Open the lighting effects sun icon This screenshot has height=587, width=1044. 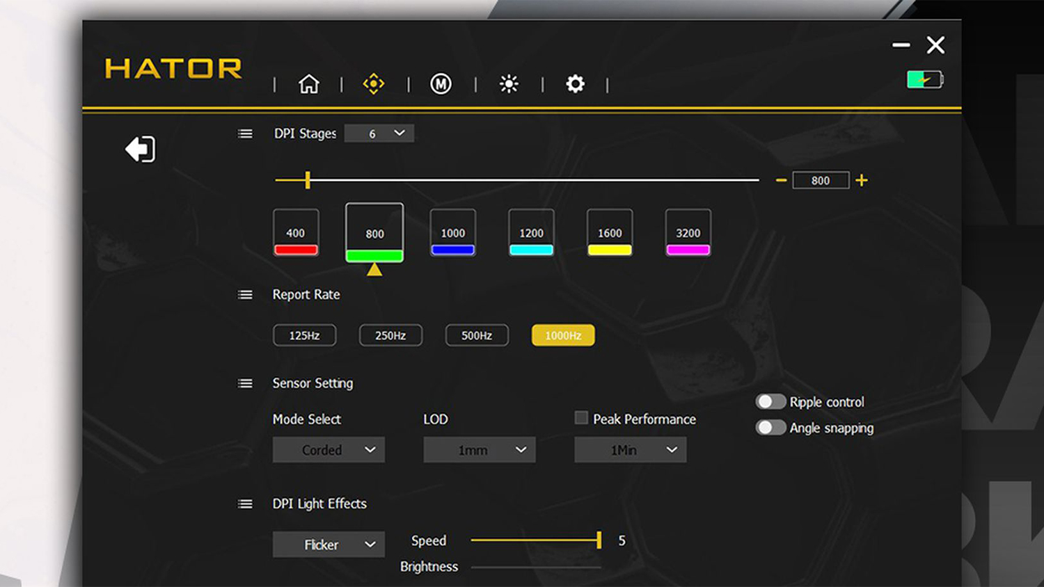[x=509, y=84]
